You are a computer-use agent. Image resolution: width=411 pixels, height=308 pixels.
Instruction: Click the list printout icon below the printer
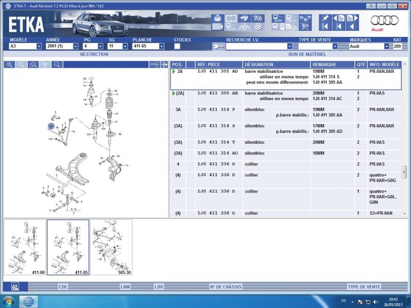[x=217, y=27]
